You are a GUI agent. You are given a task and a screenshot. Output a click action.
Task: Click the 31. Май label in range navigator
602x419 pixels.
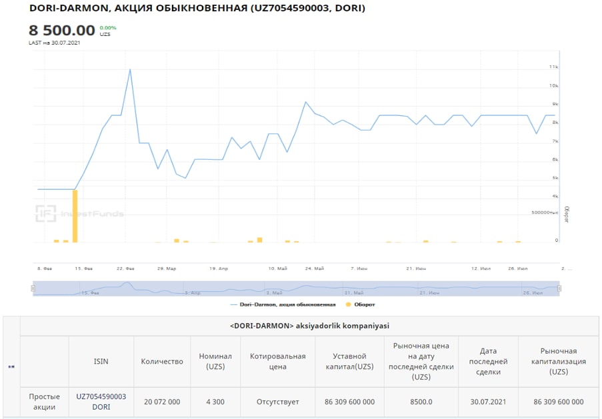click(x=353, y=292)
